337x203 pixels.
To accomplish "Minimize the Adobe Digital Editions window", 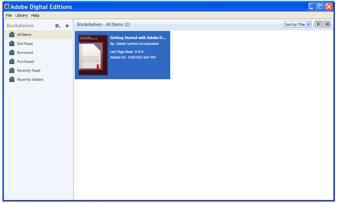I will click(x=312, y=7).
